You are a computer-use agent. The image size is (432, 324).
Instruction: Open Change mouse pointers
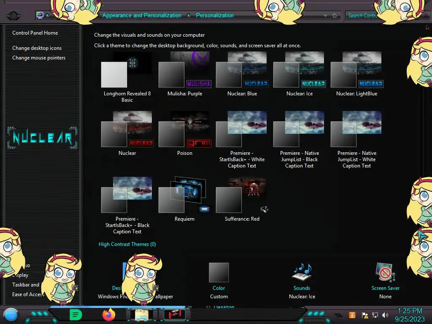(39, 57)
